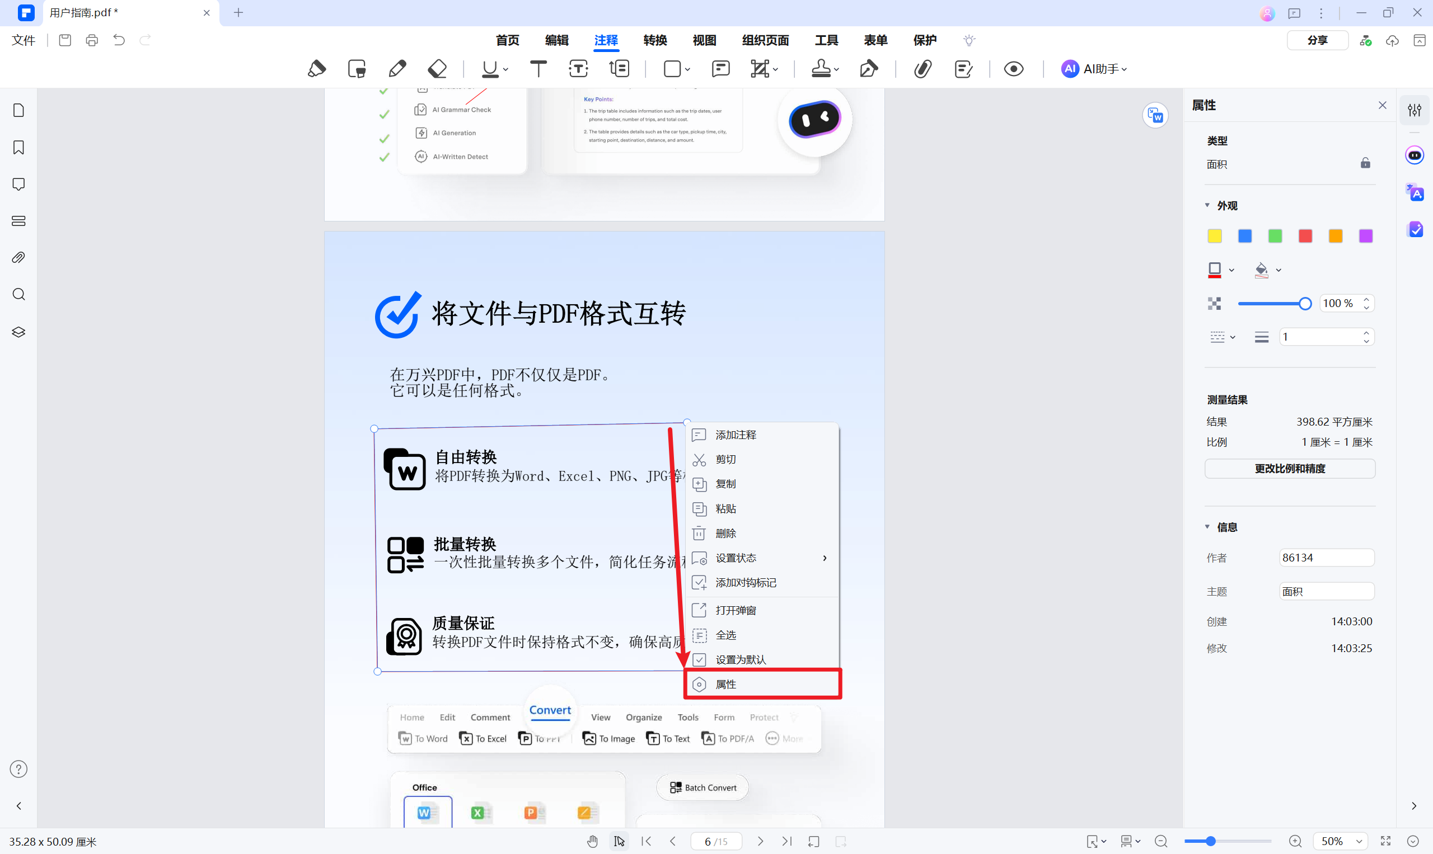This screenshot has height=854, width=1433.
Task: Switch to the 转换 ribbon tab
Action: click(x=654, y=40)
